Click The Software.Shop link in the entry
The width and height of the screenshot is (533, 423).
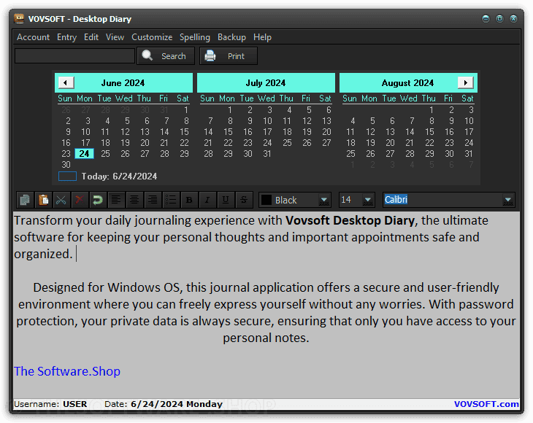click(67, 371)
